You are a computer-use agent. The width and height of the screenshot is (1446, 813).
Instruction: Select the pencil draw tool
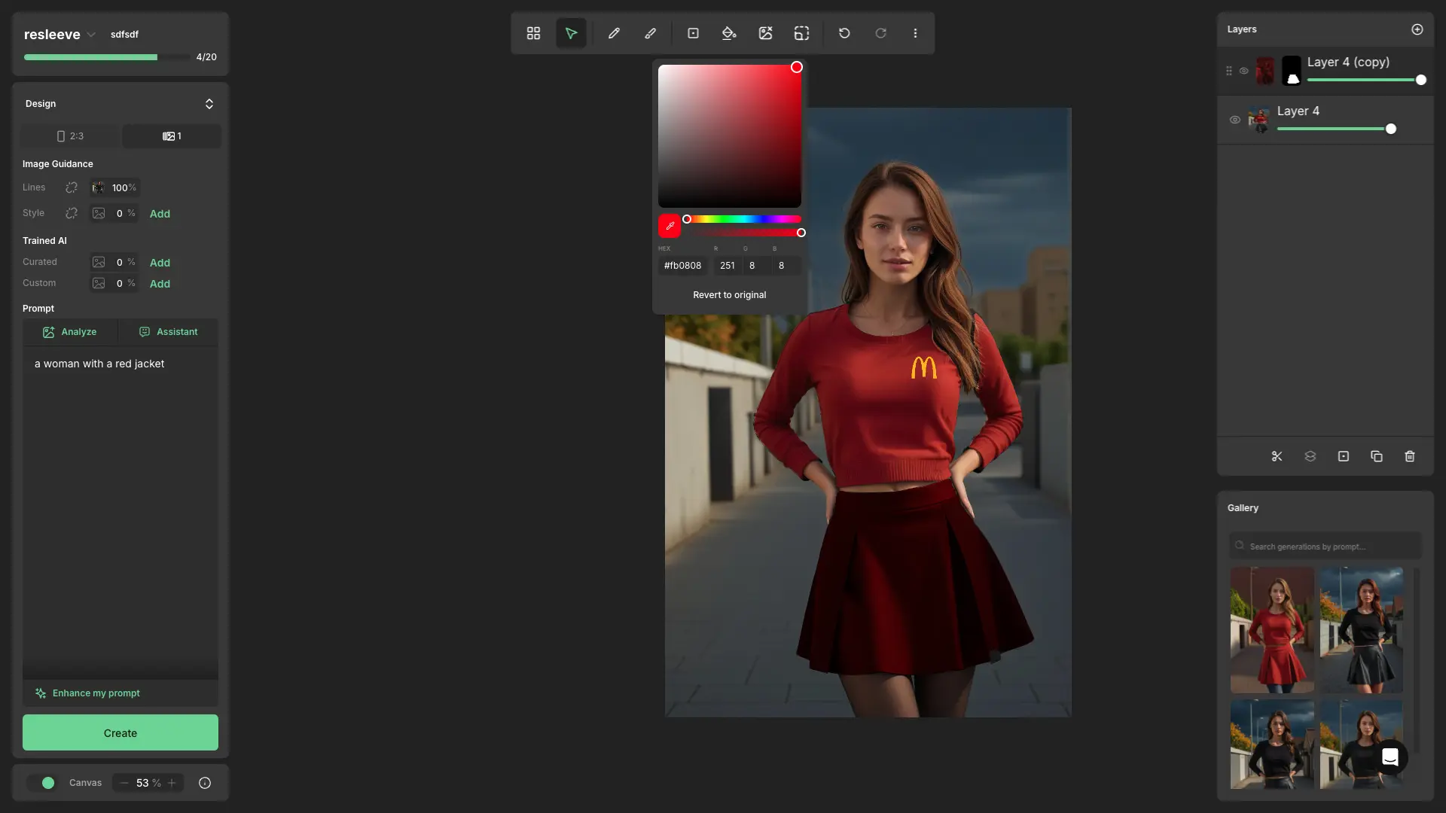pos(614,33)
